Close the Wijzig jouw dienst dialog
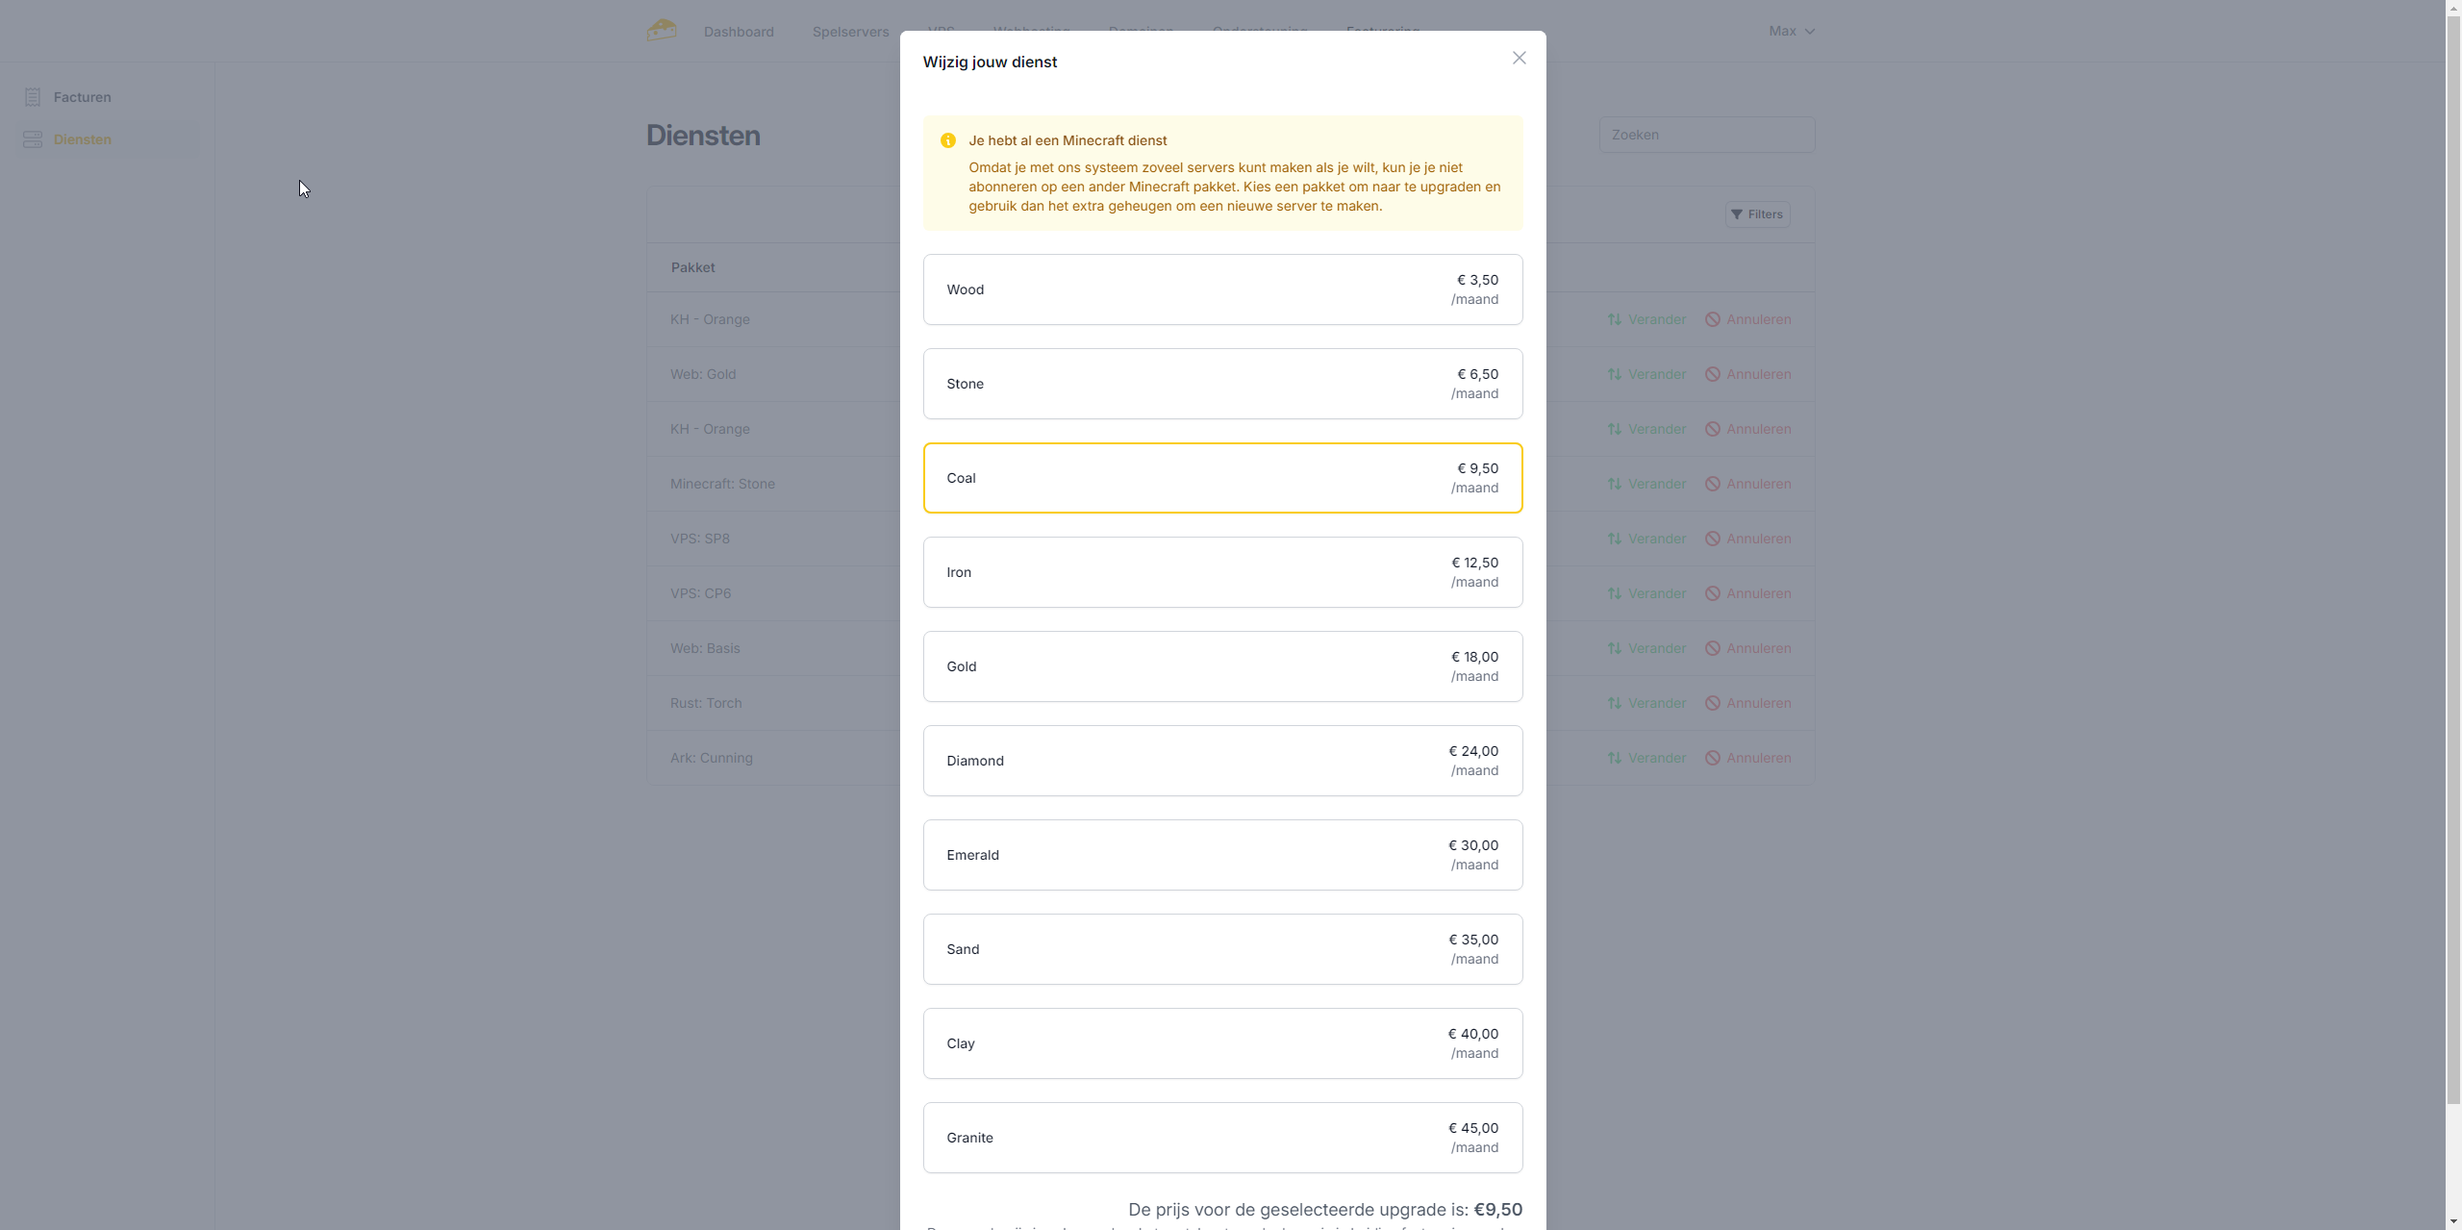 pos(1519,59)
